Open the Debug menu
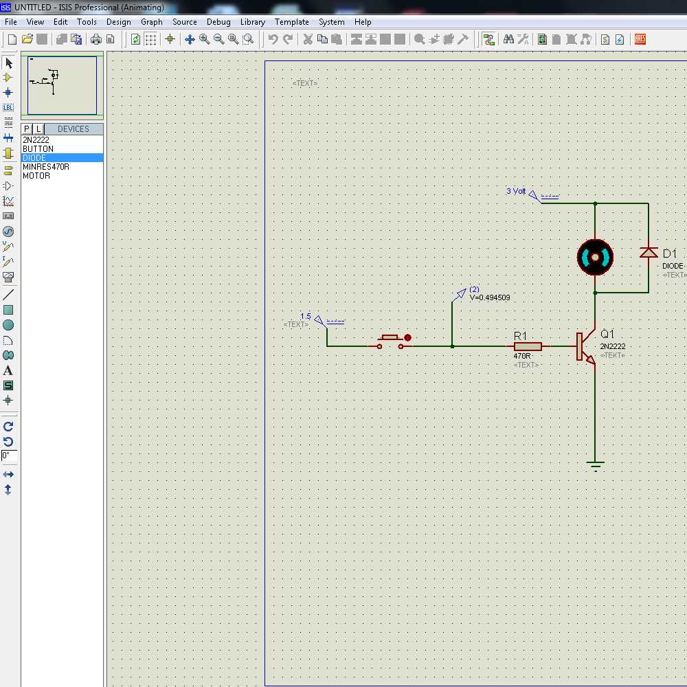The image size is (687, 687). pyautogui.click(x=218, y=22)
